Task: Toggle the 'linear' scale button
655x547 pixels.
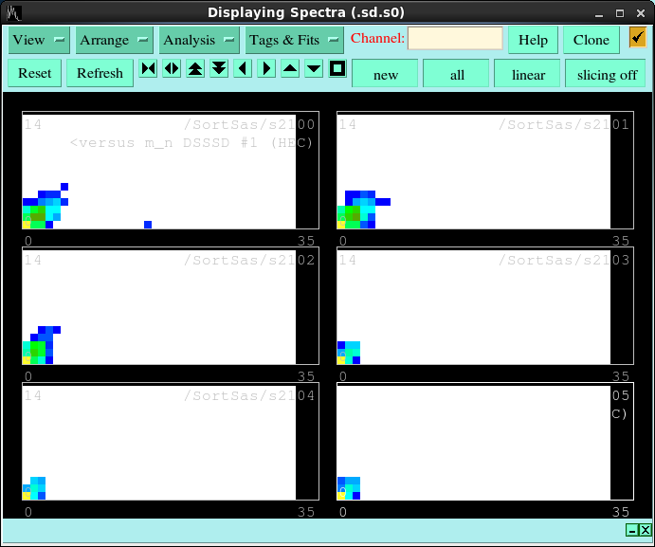Action: coord(527,74)
